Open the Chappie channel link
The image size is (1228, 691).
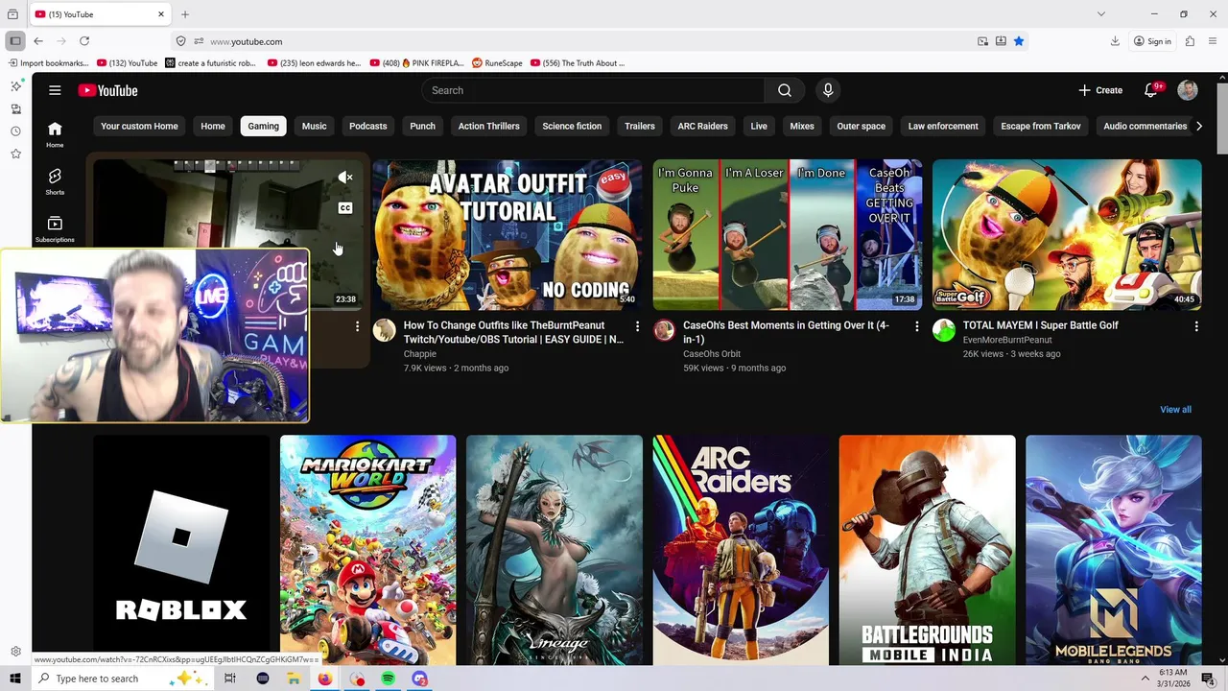[420, 354]
